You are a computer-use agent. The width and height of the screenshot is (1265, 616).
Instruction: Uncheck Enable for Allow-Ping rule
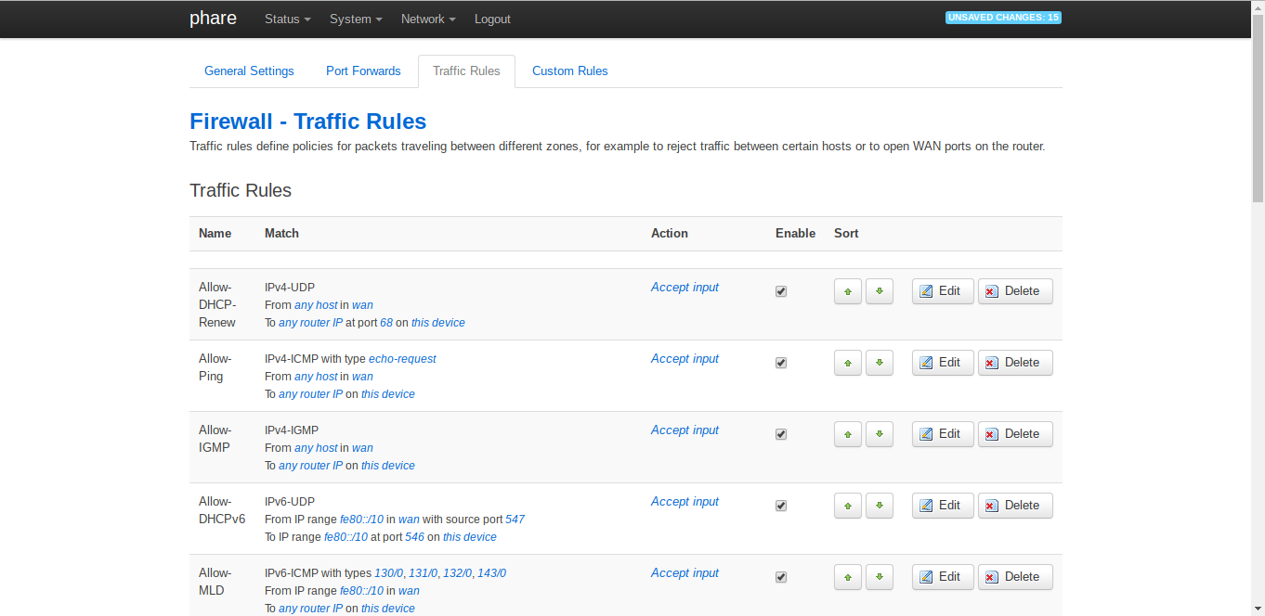point(781,363)
